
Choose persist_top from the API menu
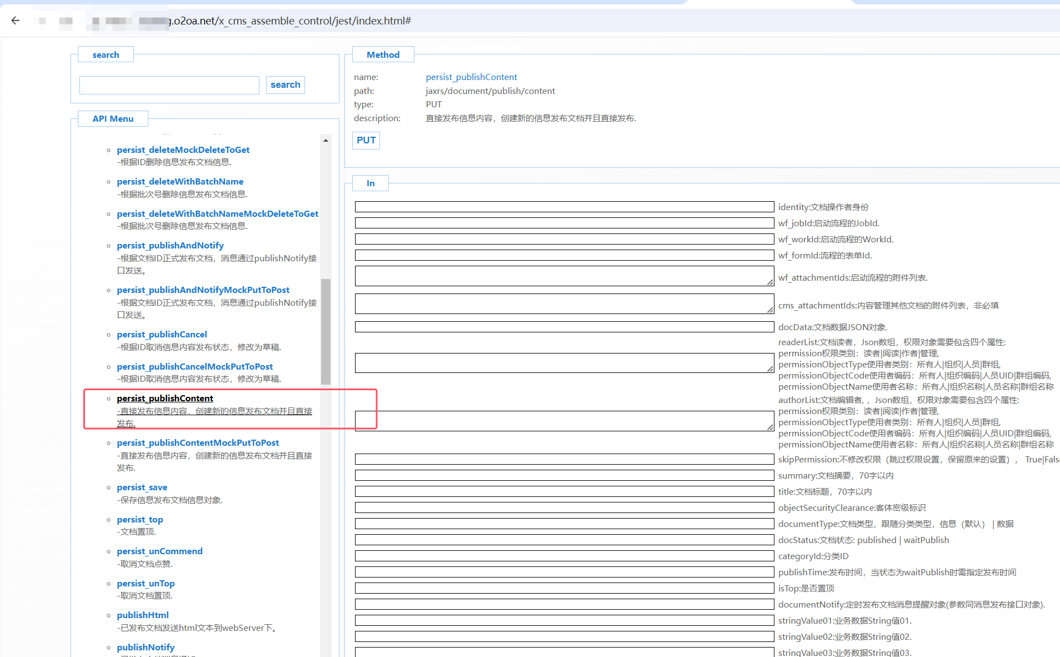coord(139,520)
